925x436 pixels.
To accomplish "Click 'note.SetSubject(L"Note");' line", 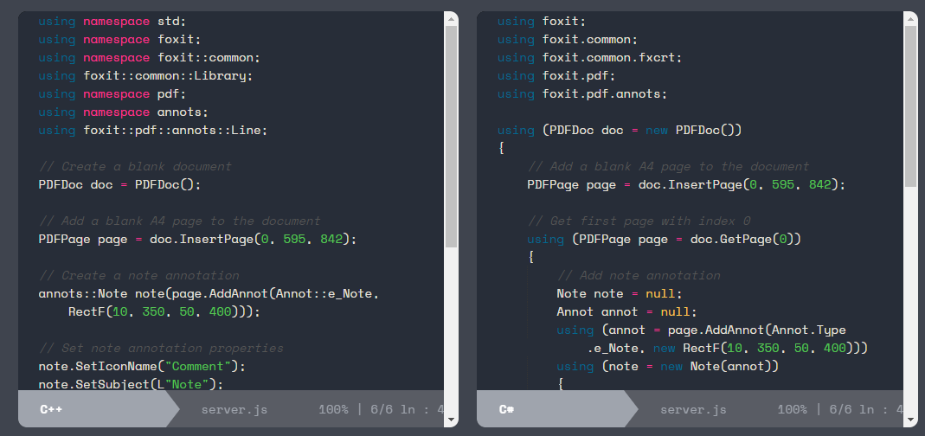I will (x=131, y=384).
